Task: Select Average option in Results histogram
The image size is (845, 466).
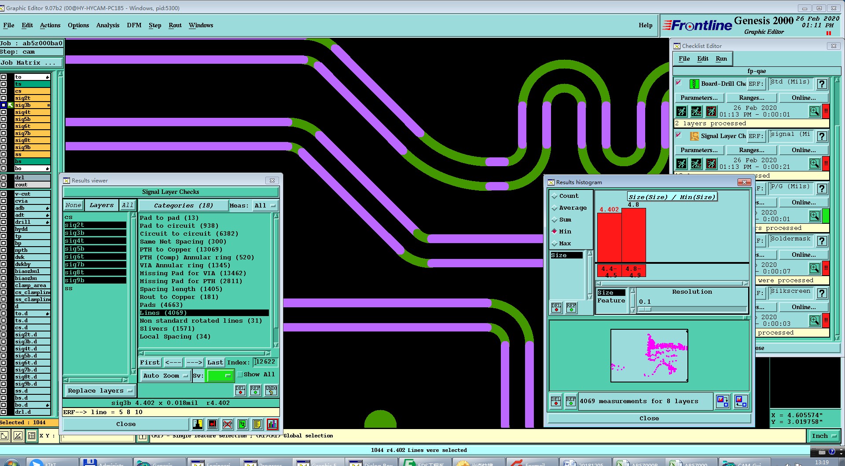Action: pos(569,208)
